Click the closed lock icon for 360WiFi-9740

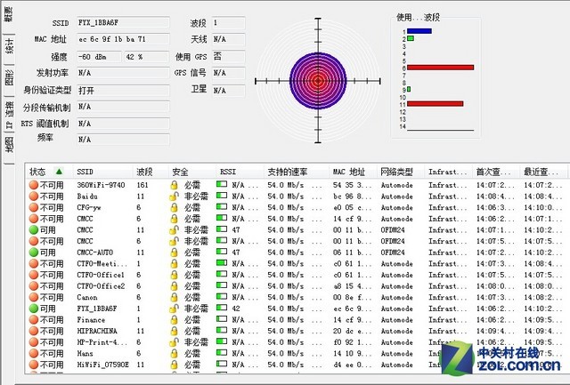tap(175, 185)
